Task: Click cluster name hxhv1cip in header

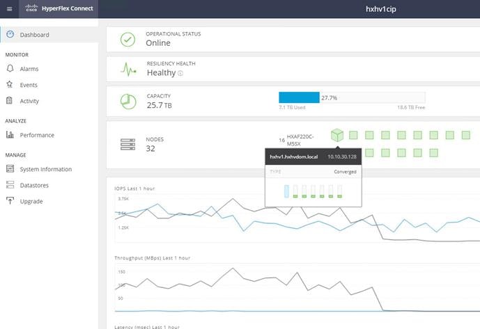Action: [x=381, y=9]
